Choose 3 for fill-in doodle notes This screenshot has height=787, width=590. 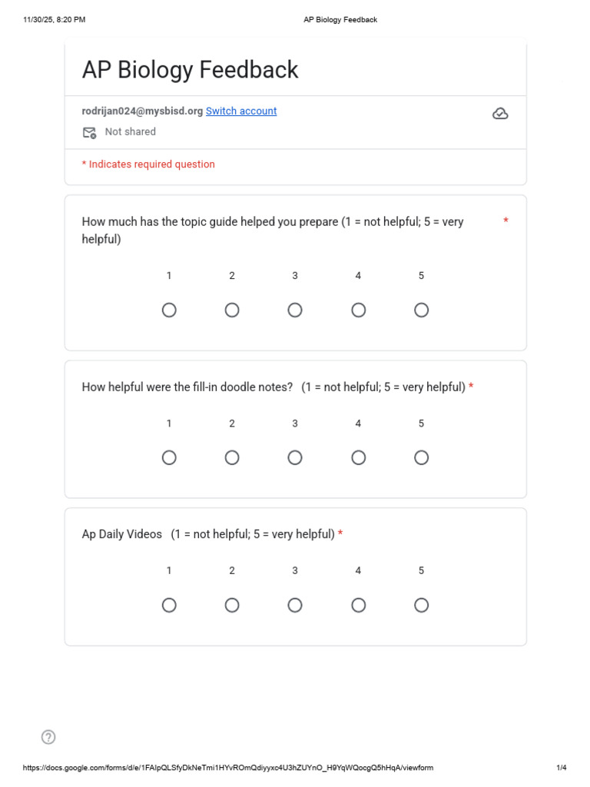pos(295,457)
